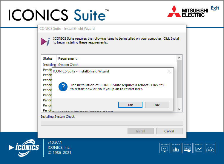Click the 'Installing' status cell
The image size is (224, 164).
point(49,65)
